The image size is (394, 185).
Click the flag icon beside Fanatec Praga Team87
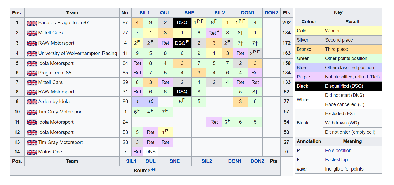tap(32, 23)
